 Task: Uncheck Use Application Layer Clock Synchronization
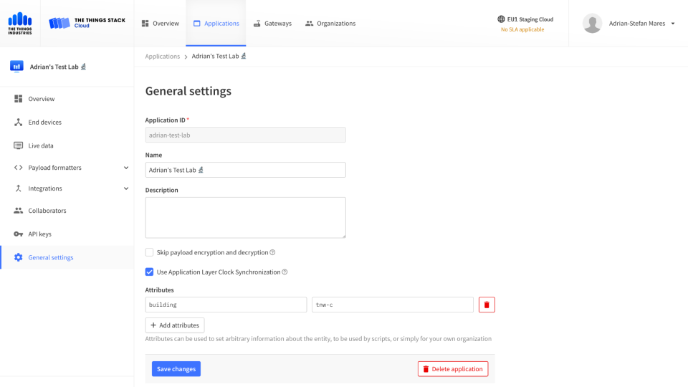tap(149, 272)
